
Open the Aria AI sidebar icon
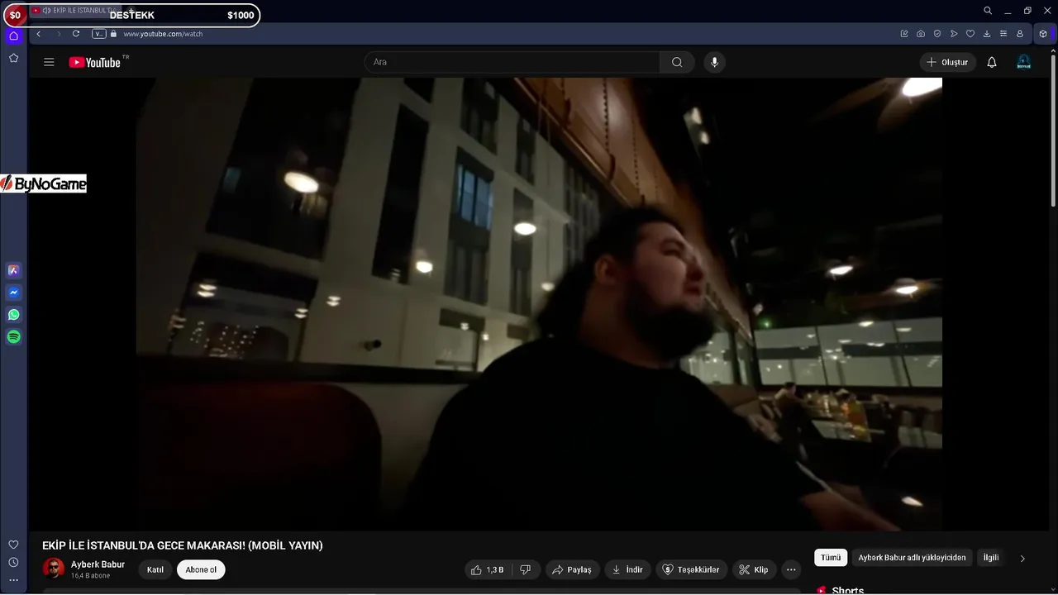(14, 270)
